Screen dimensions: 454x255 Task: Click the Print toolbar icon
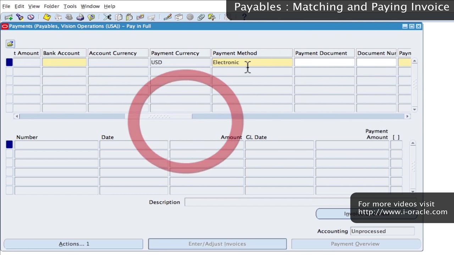pos(80,17)
